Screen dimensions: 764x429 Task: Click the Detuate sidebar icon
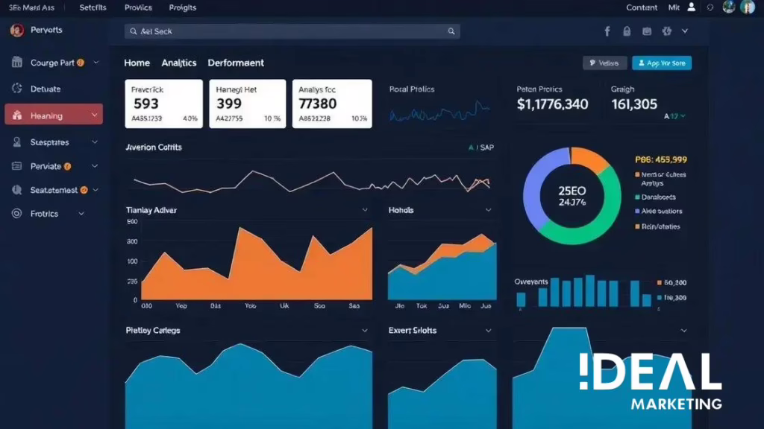(17, 89)
